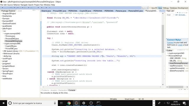Switch to the ProvaJDBC.java editor tab
This screenshot has width=189, height=106.
(x=60, y=11)
